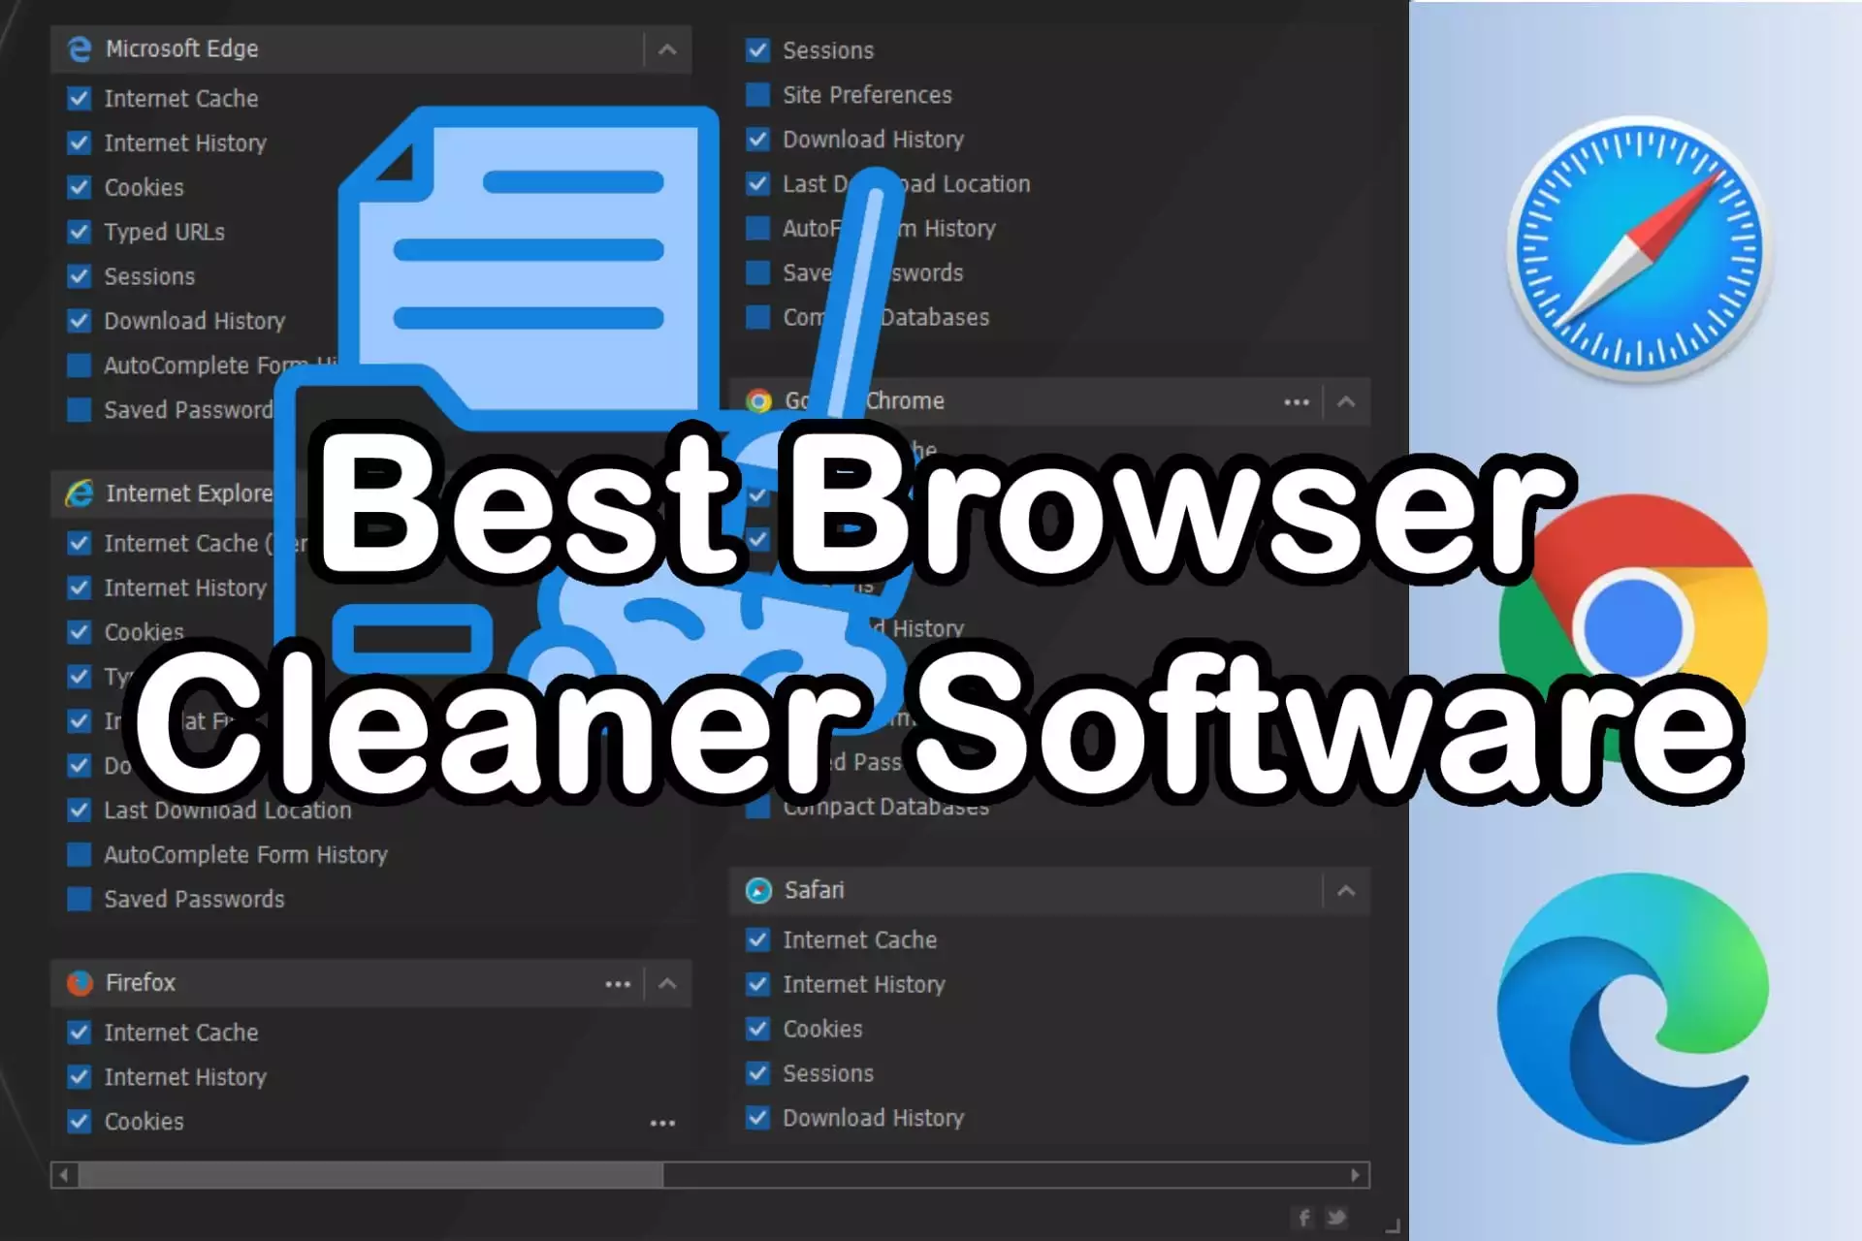Click the Google Chrome icon in list
Image resolution: width=1862 pixels, height=1241 pixels.
[x=759, y=400]
